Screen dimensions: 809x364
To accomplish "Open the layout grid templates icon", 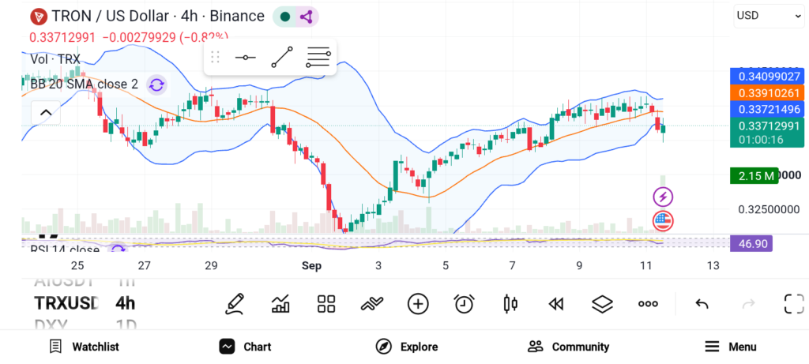I will tap(326, 304).
